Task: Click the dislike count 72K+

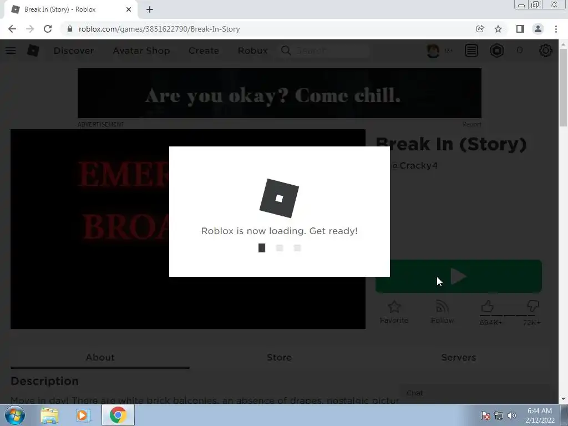Action: 532,322
